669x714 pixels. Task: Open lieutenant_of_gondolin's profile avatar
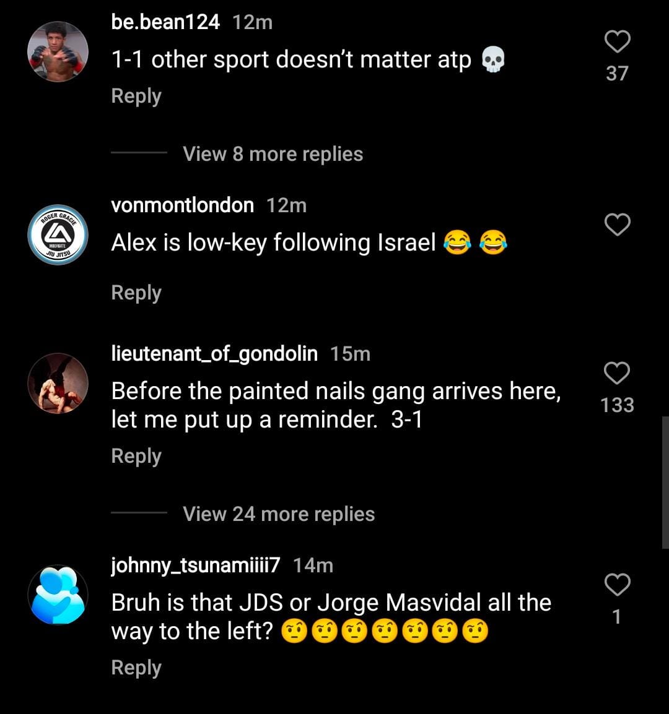[58, 384]
